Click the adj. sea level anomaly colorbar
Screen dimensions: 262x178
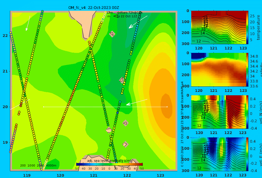click(110, 164)
